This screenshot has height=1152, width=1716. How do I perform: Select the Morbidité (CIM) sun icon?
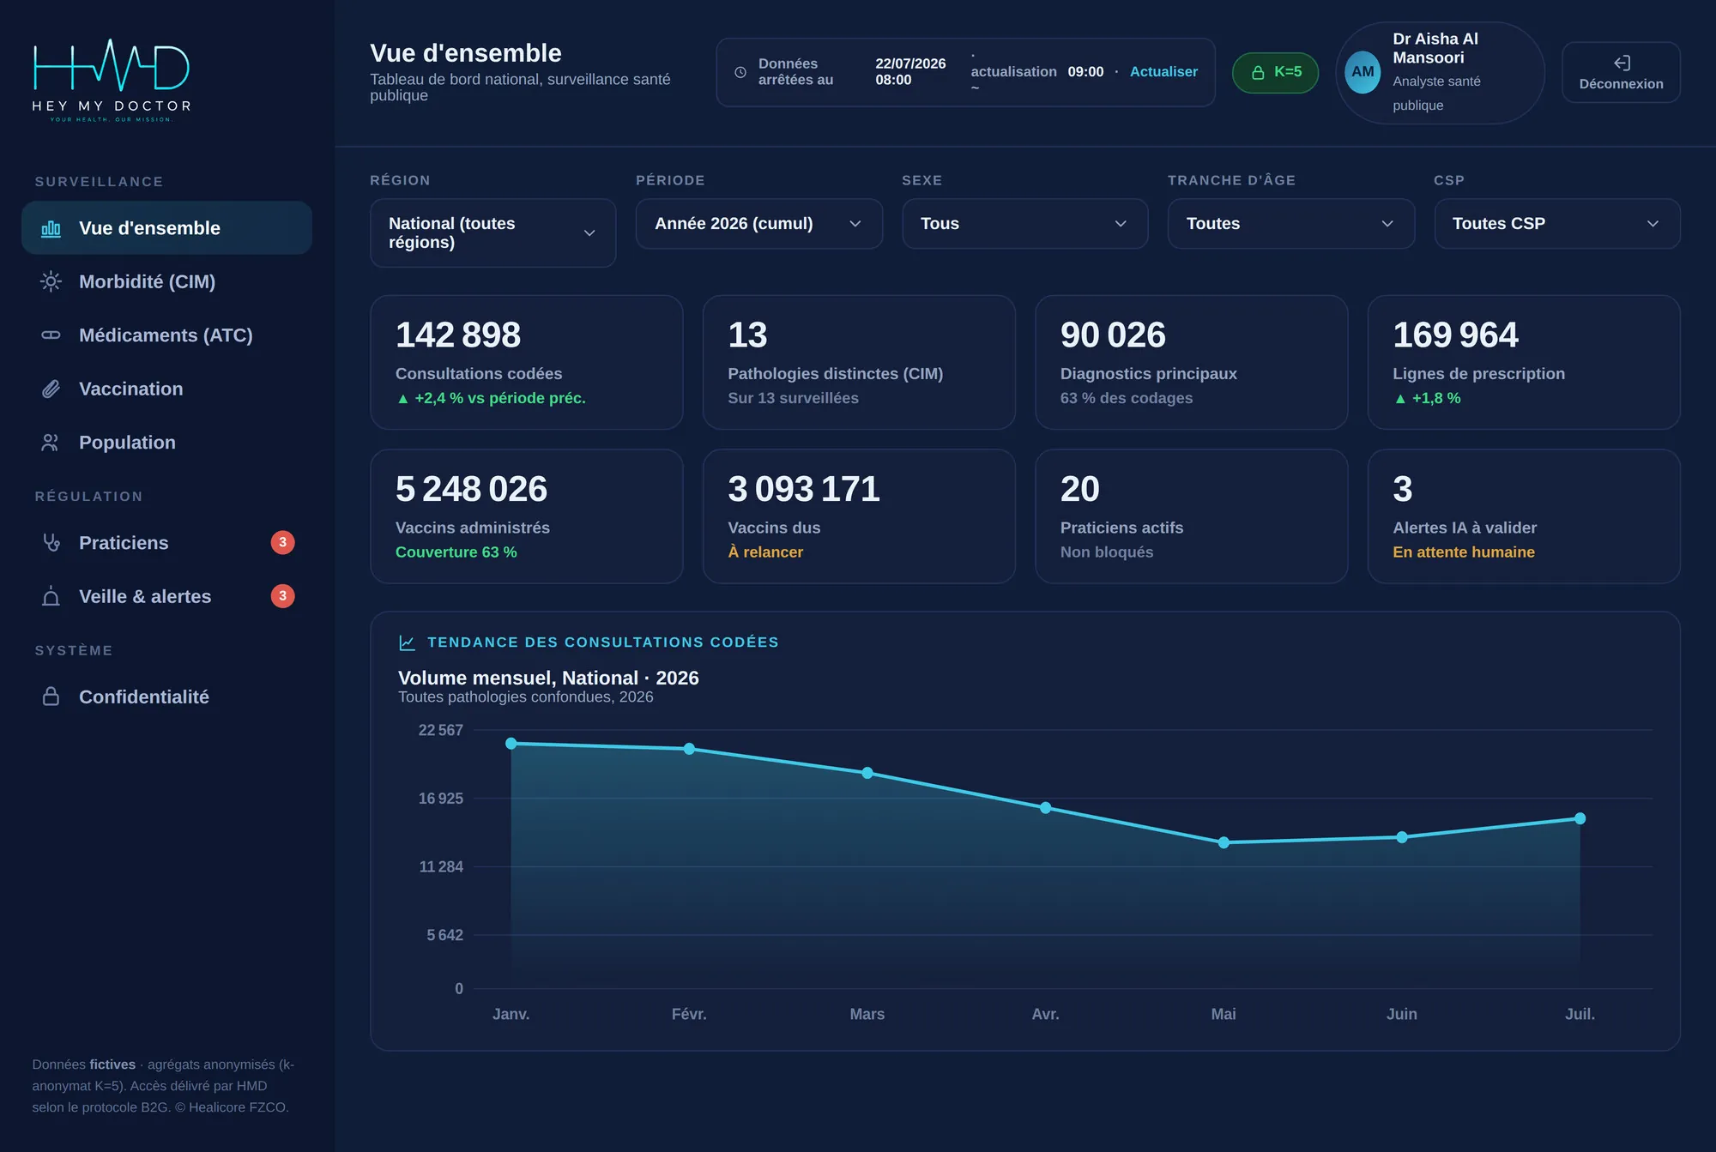51,281
